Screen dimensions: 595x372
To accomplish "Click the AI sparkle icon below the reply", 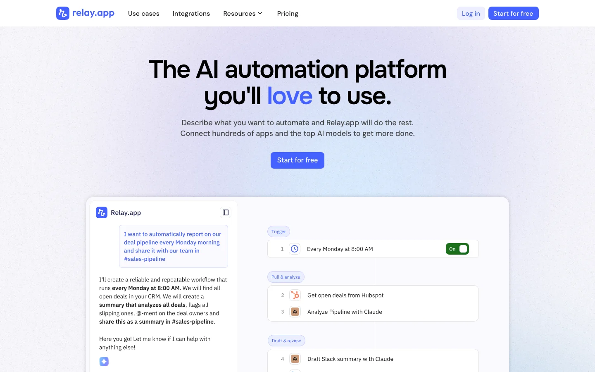I will (x=104, y=362).
